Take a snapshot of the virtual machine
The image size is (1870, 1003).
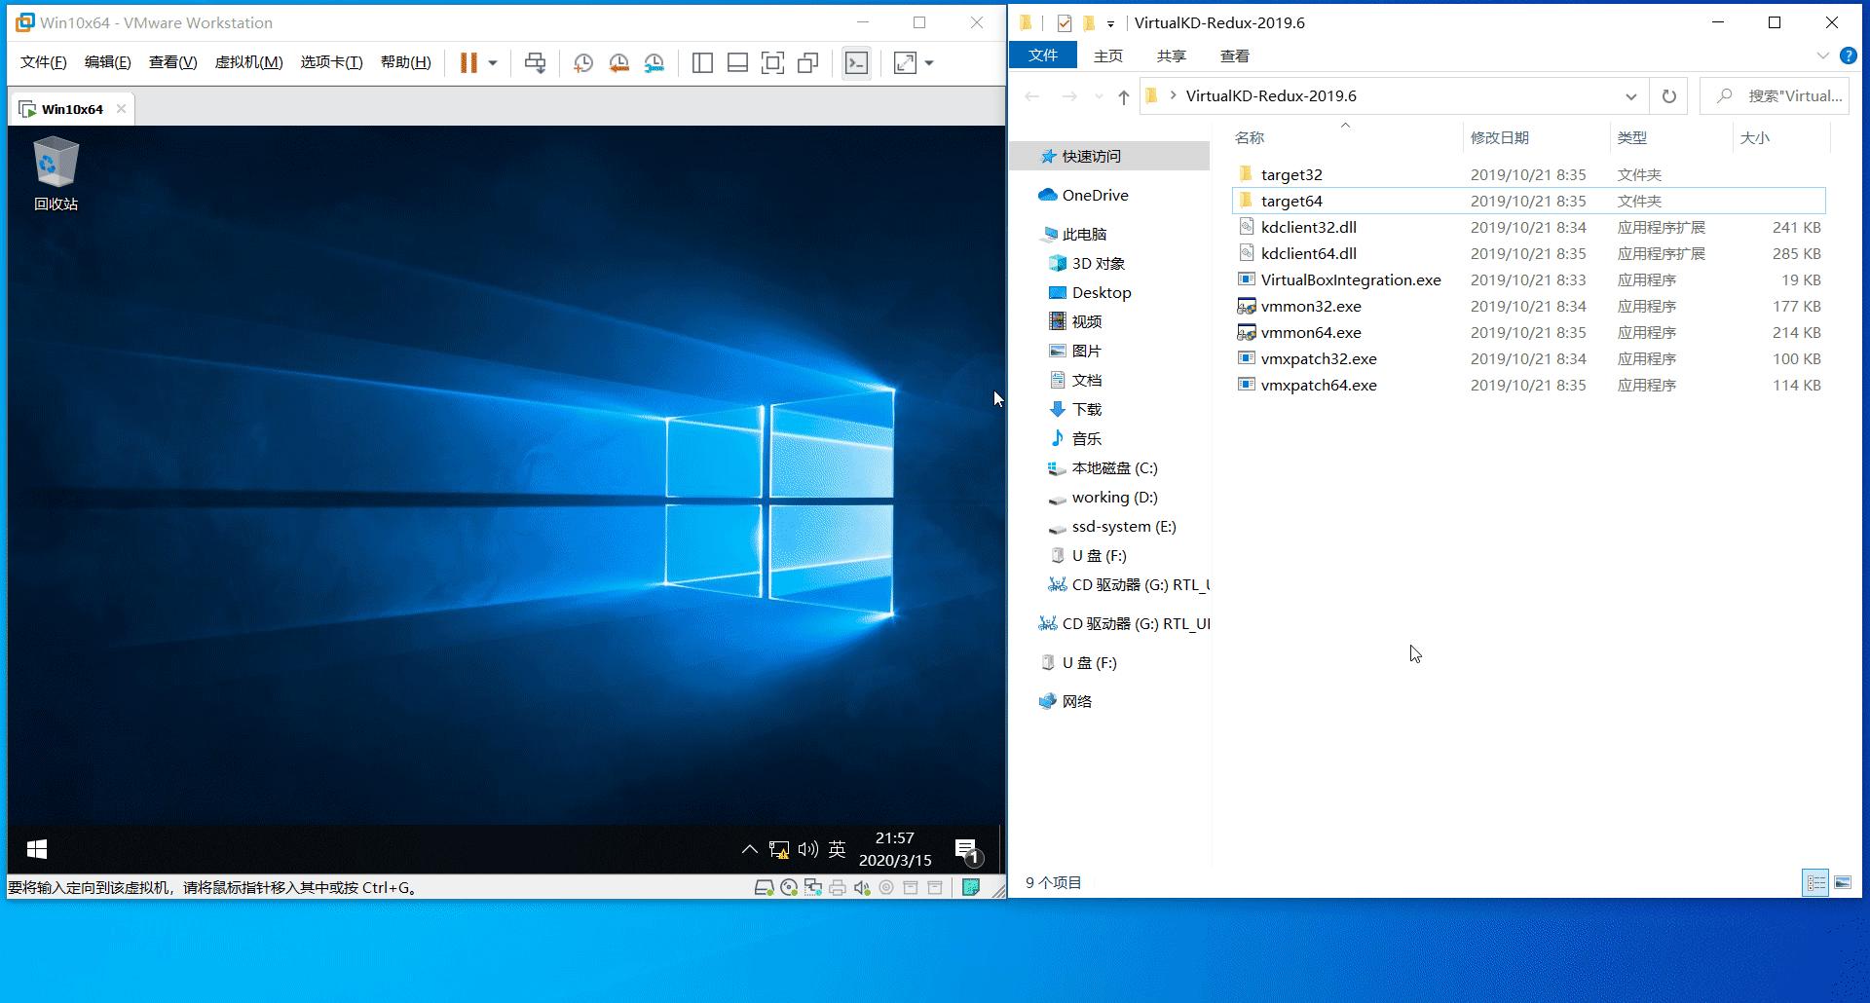point(583,62)
